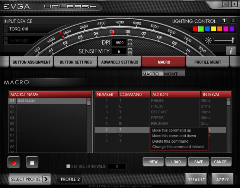The image size is (240, 188).
Task: Select command row 2 with 27ms interval
Action: [x=161, y=106]
